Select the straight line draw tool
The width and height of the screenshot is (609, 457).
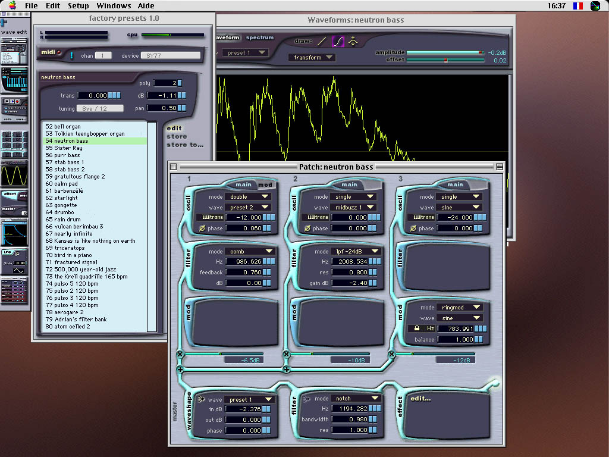coord(321,41)
